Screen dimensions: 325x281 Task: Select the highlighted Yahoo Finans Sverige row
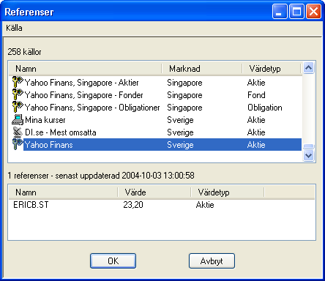point(162,145)
